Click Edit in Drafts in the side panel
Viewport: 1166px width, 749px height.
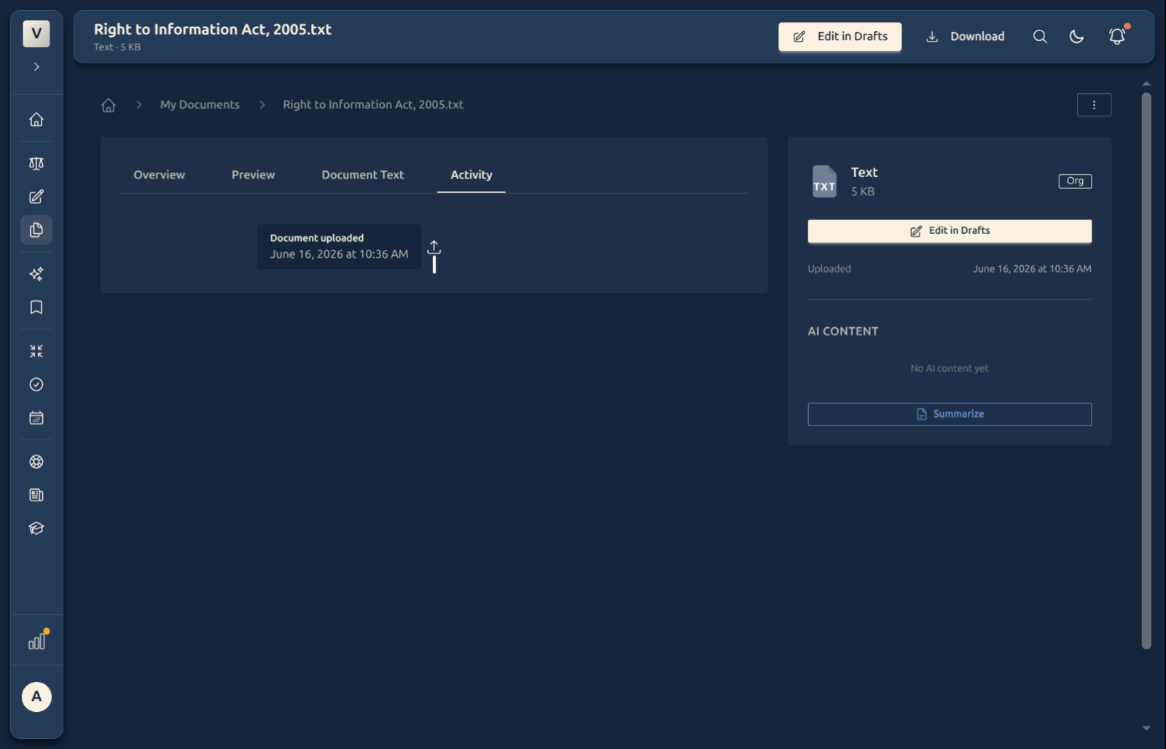[950, 231]
